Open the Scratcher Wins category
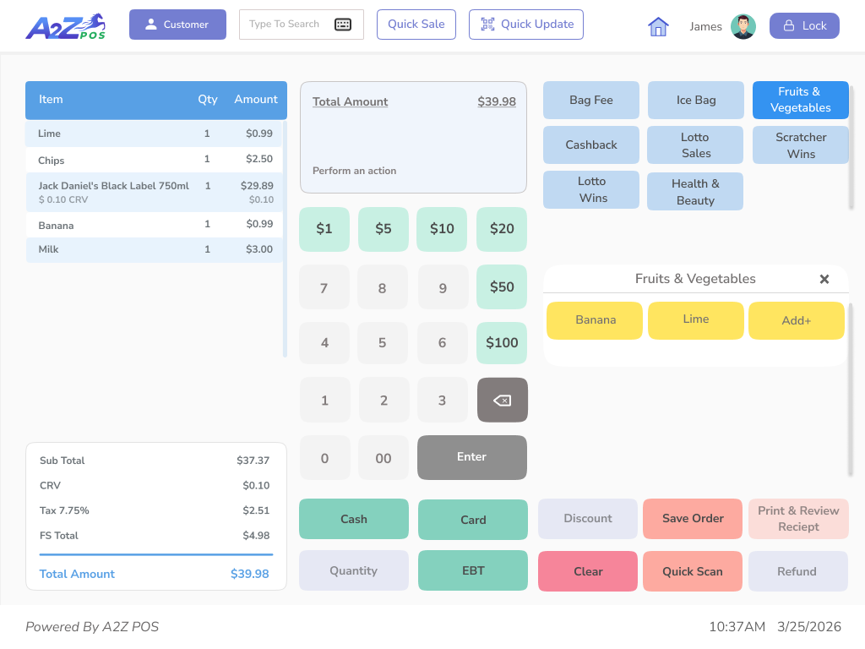This screenshot has height=649, width=865. click(x=800, y=145)
